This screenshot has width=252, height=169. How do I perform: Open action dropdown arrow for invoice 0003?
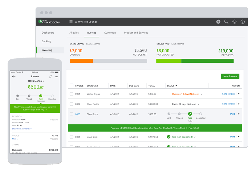(x=239, y=114)
